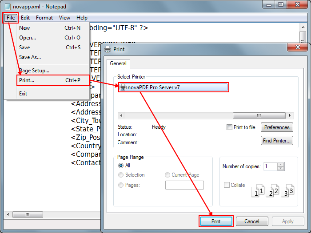The width and height of the screenshot is (311, 233).
Task: Click the <Country line in the Notepad text
Action: (x=86, y=146)
